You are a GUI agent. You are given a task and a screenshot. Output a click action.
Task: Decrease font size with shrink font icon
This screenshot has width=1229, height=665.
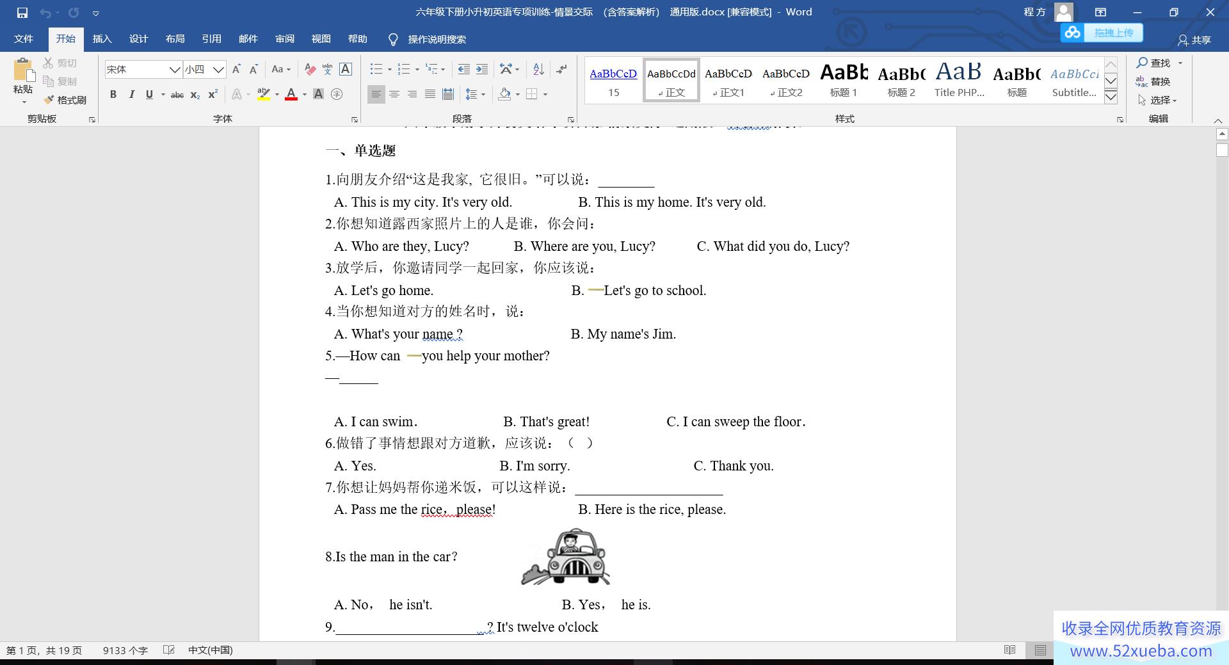254,69
